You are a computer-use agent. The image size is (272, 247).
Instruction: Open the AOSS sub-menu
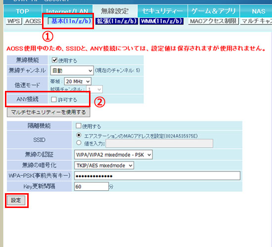(x=33, y=21)
